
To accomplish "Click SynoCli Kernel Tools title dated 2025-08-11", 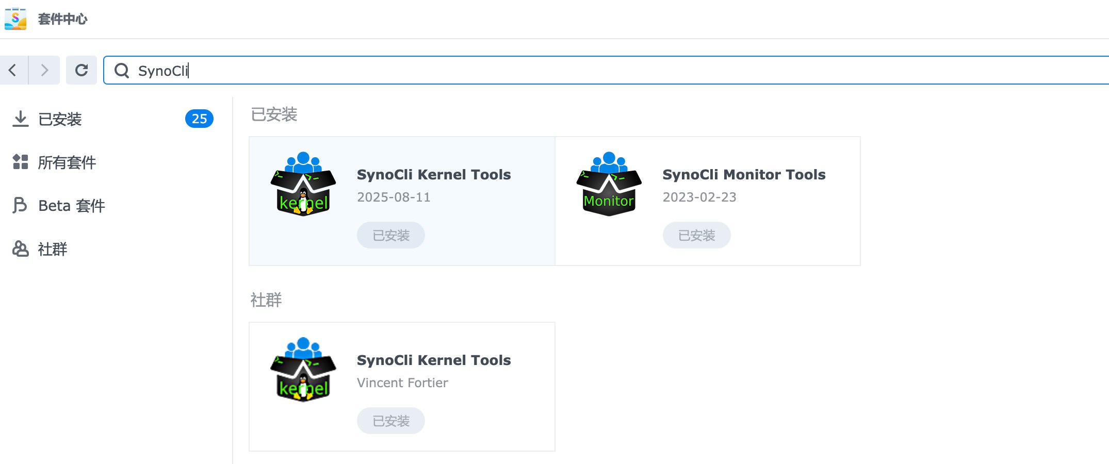I will [434, 175].
